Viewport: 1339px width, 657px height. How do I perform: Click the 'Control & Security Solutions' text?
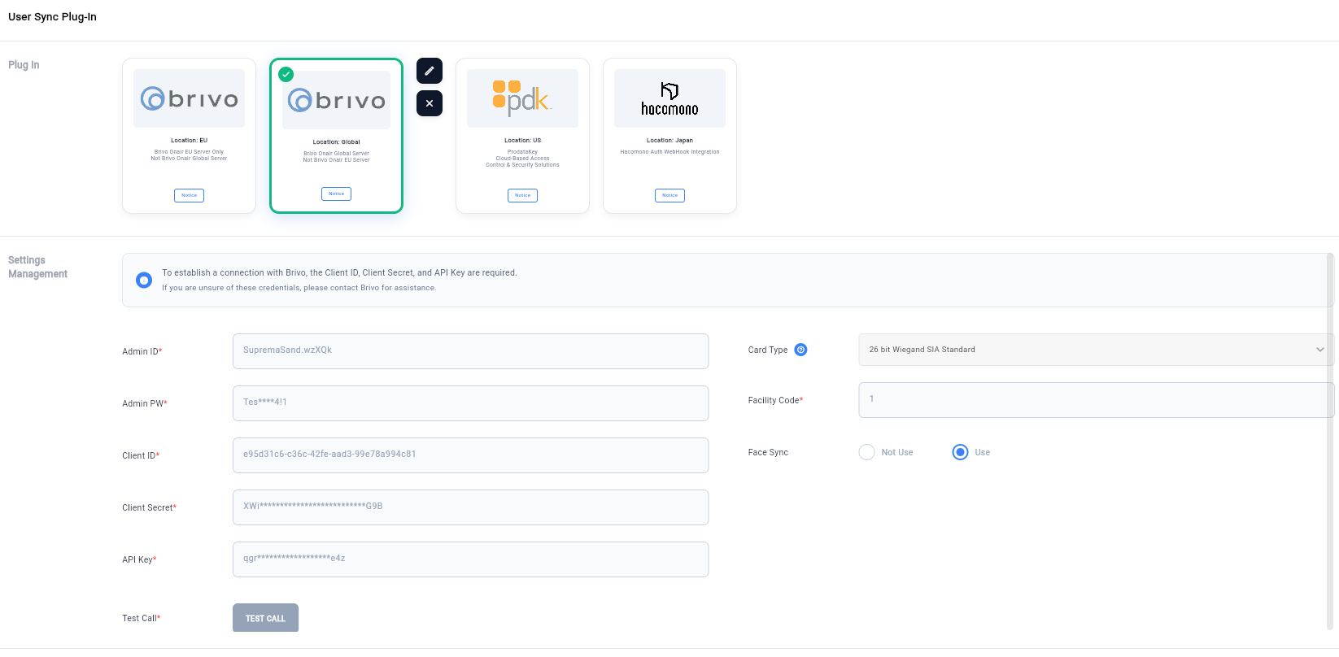pyautogui.click(x=522, y=165)
